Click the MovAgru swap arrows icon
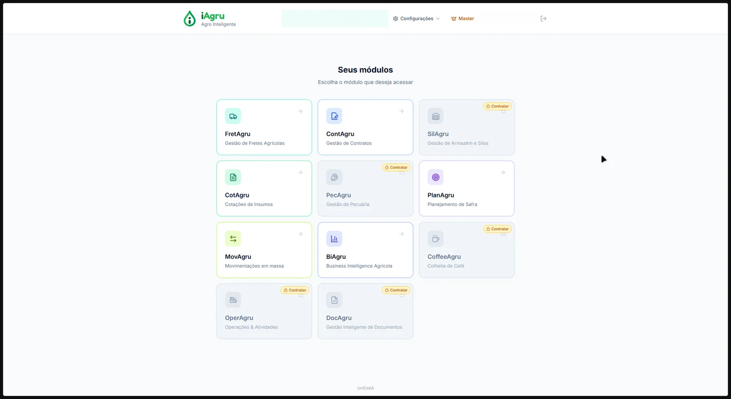 point(233,238)
